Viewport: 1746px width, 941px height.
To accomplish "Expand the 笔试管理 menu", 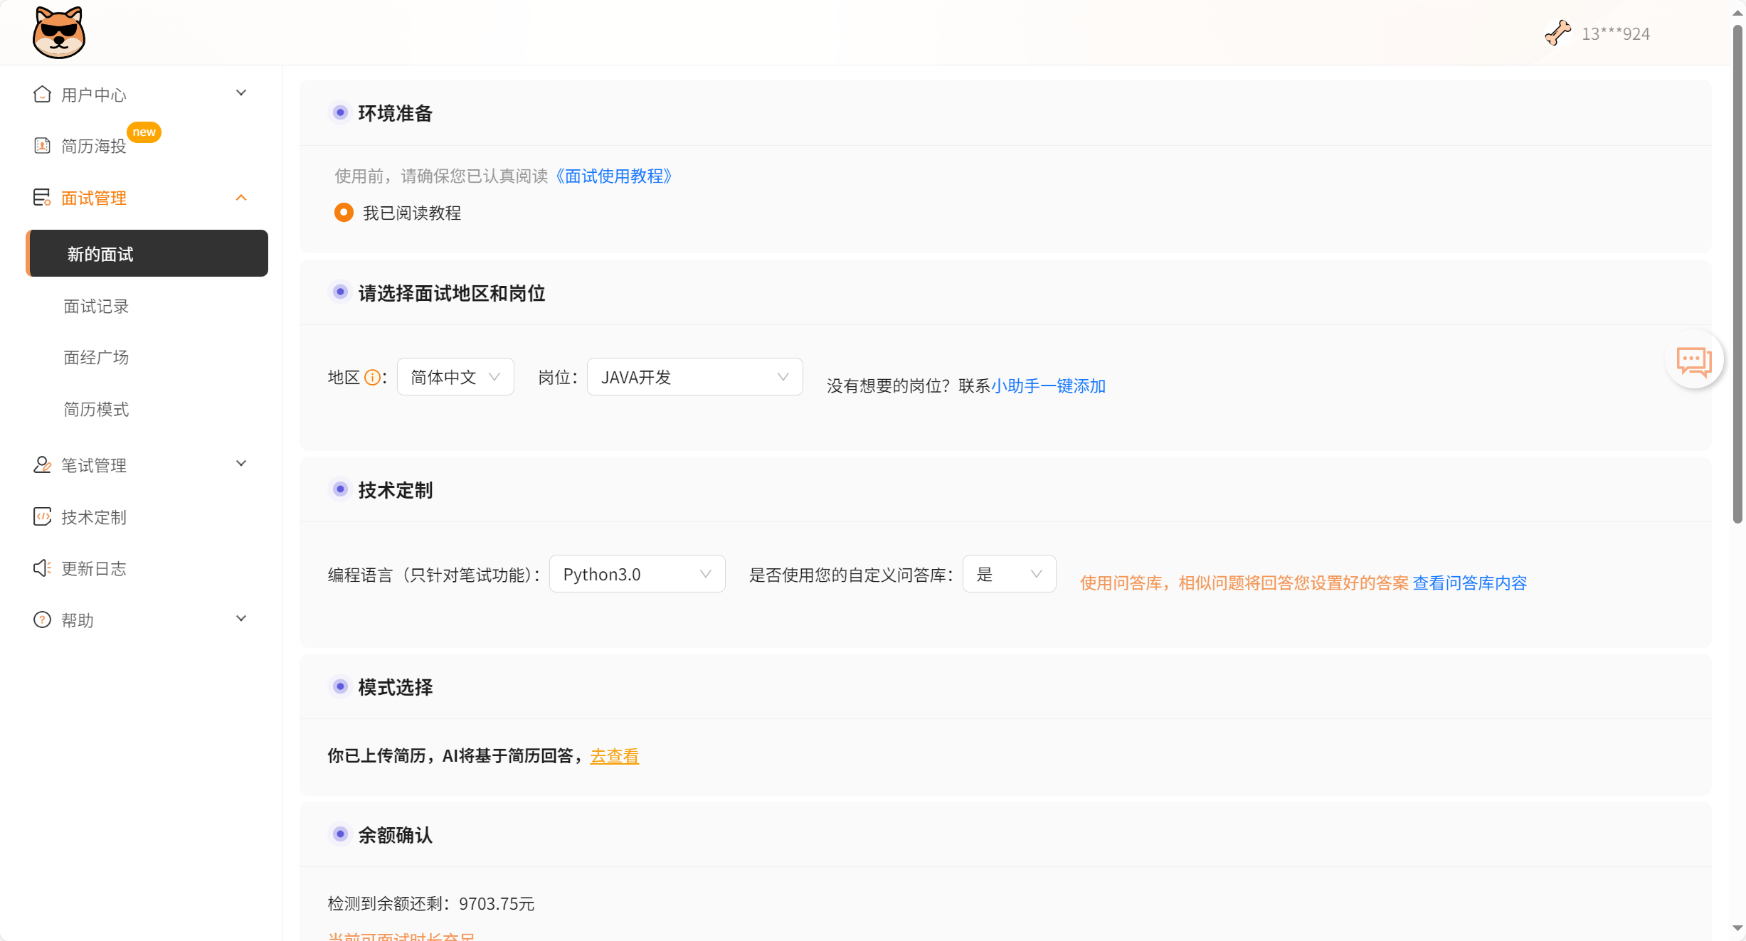I will click(241, 464).
